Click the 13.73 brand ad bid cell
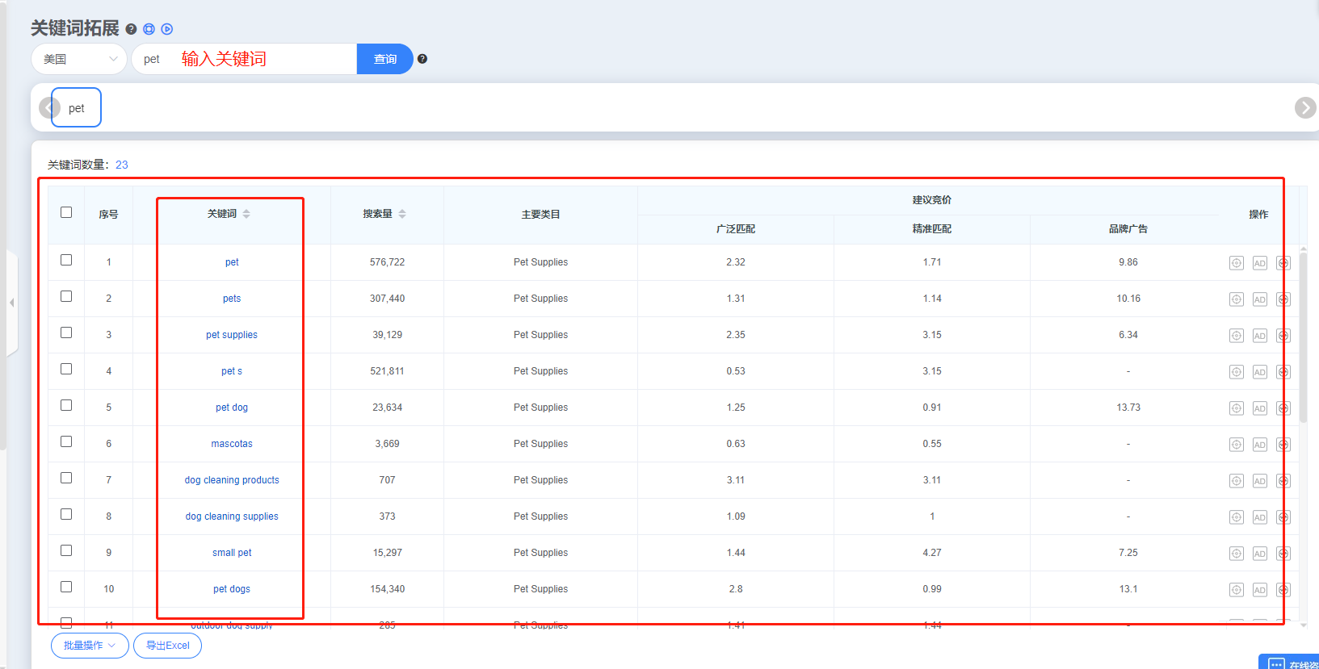1319x669 pixels. (1128, 408)
